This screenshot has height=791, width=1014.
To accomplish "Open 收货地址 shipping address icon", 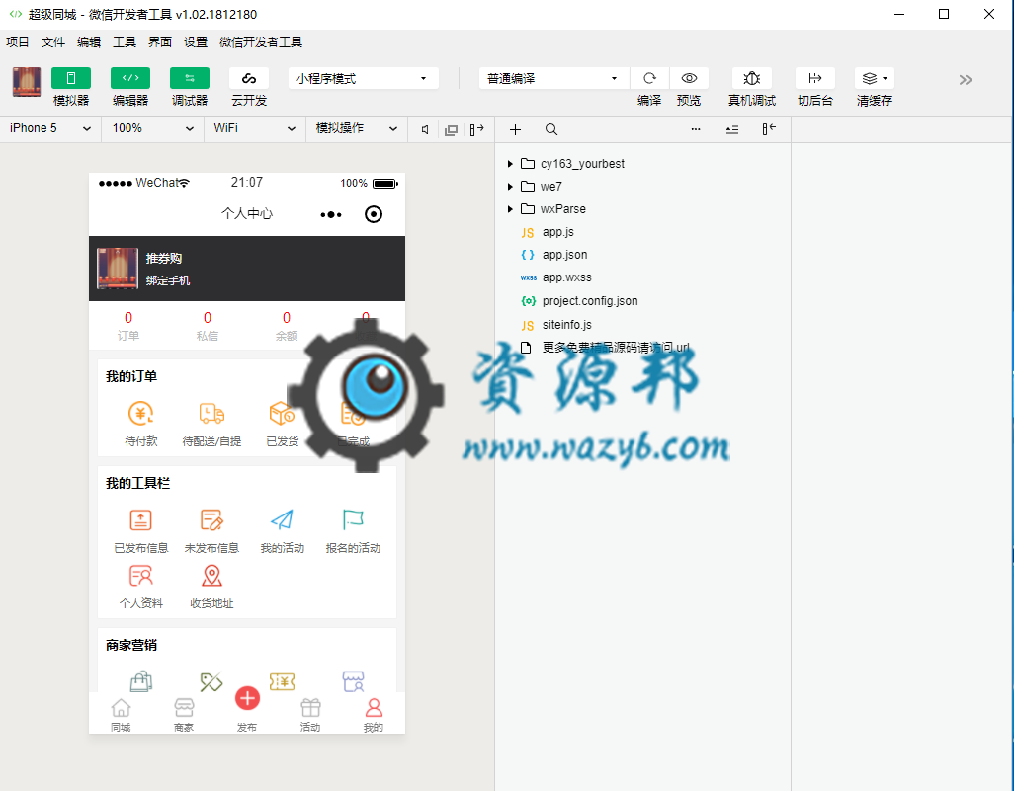I will [211, 575].
